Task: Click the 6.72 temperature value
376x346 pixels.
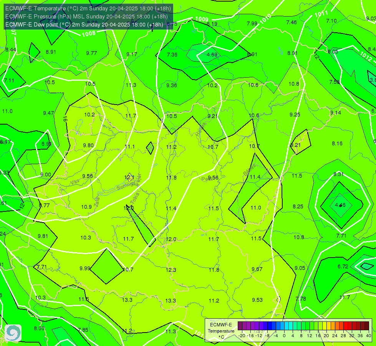Action: [x=343, y=266]
